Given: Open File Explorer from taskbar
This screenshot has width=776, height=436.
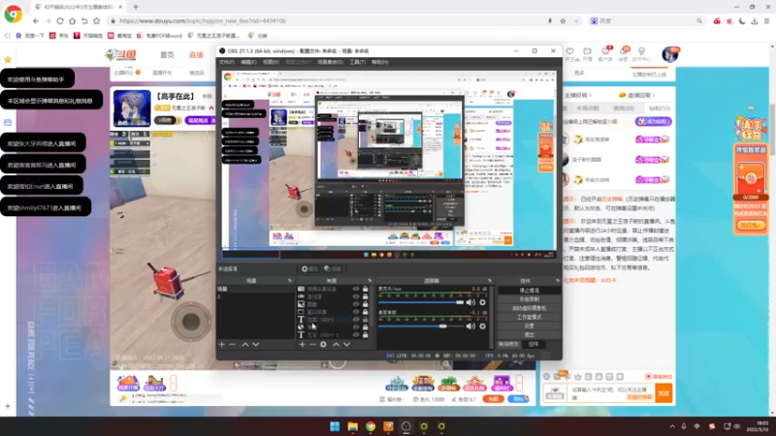Looking at the screenshot, I should tap(353, 426).
